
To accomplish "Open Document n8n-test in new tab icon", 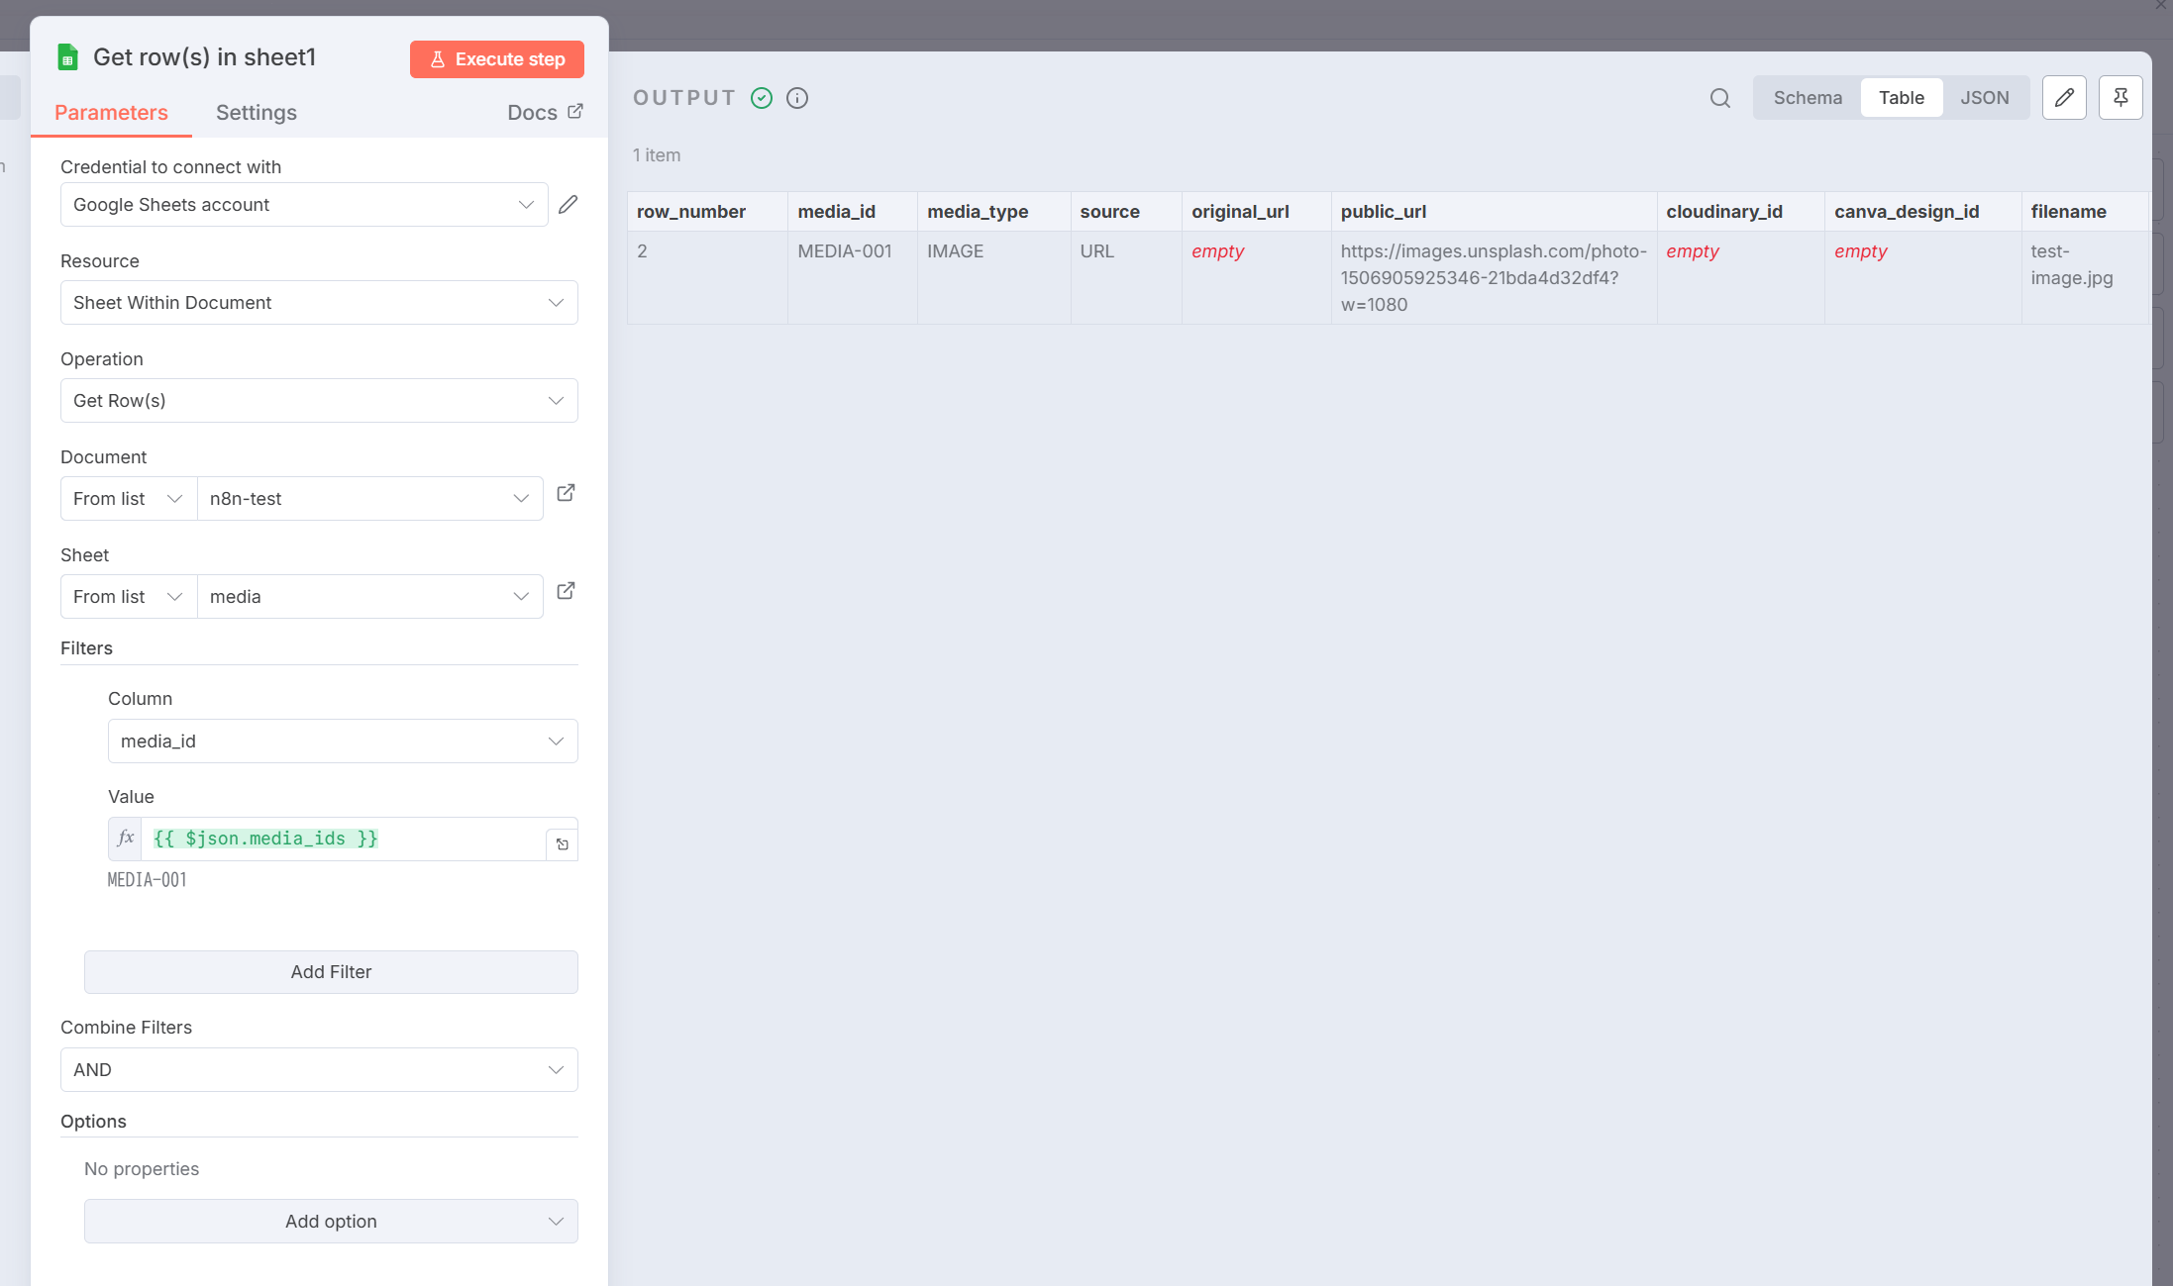I will (x=566, y=493).
